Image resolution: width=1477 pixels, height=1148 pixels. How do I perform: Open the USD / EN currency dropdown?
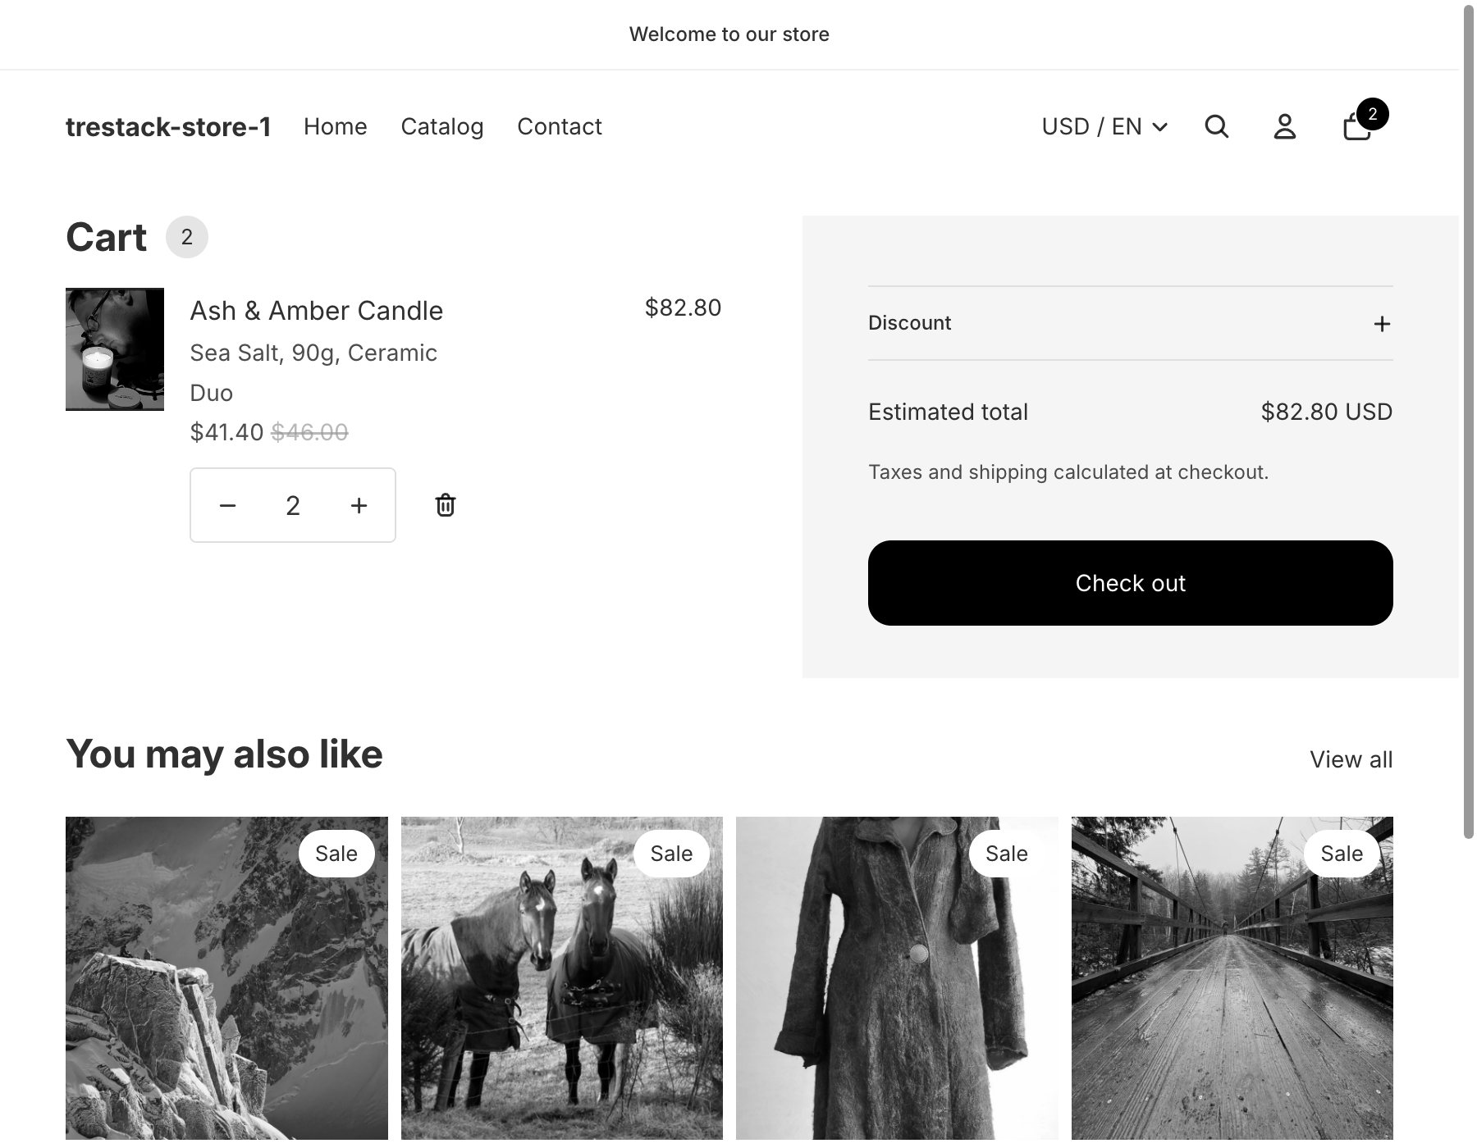click(1104, 126)
